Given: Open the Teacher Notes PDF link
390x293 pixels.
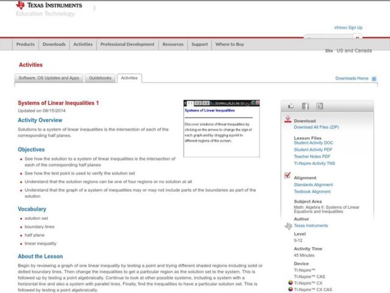Looking at the screenshot, I should (312, 157).
